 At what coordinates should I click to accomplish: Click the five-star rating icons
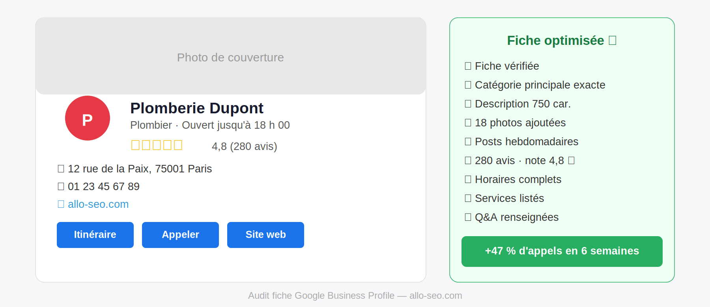click(x=157, y=145)
